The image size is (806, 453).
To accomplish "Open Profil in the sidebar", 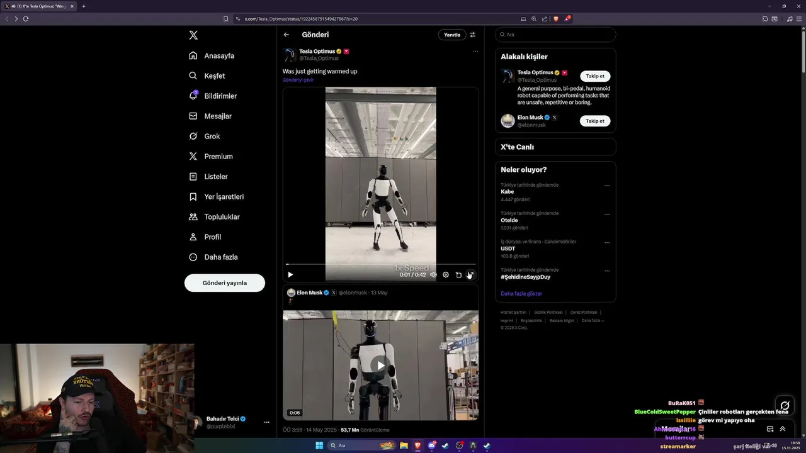I will click(x=205, y=237).
